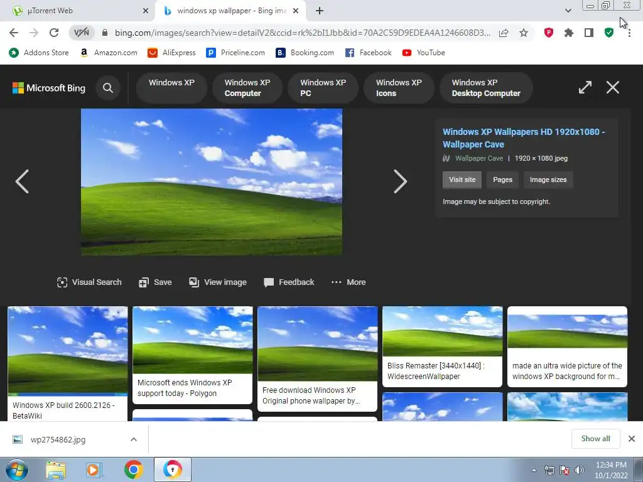This screenshot has height=482, width=643.
Task: Open Google Chrome from taskbar
Action: [x=133, y=469]
